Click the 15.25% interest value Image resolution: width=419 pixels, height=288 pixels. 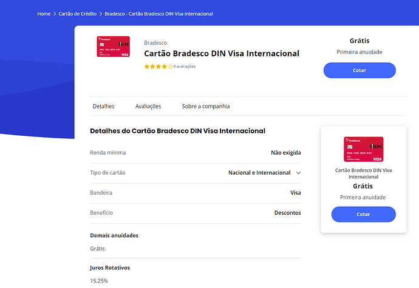pyautogui.click(x=99, y=281)
